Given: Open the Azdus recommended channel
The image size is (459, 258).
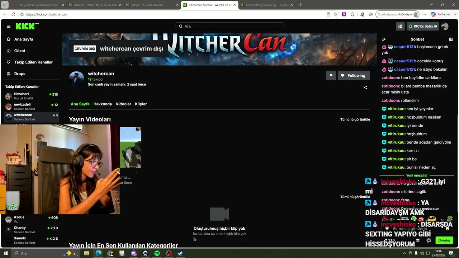Looking at the screenshot, I should [x=32, y=219].
